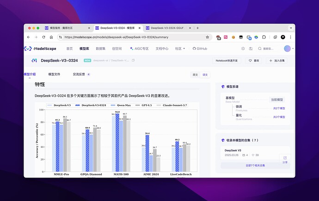Click the GPT-4.5 legend swatch in chart
Screen dimensions: 319x201
pyautogui.click(x=137, y=105)
